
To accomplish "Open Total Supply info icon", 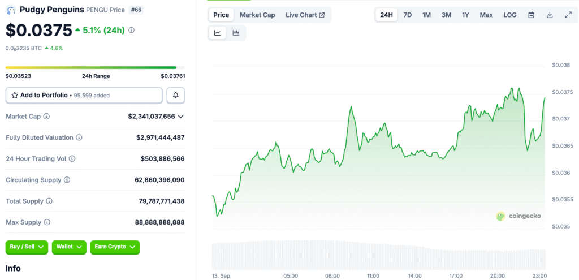I will (49, 201).
